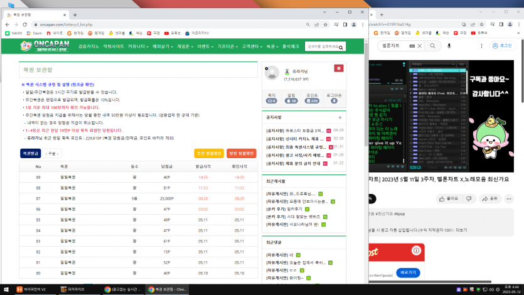This screenshot has height=295, width=524.
Task: Bookmark oncapan page with star icon
Action: 325,24
